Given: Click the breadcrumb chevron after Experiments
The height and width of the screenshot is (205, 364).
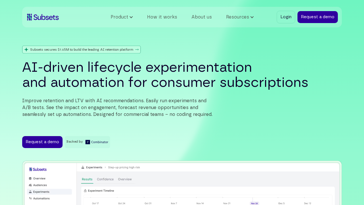Looking at the screenshot, I should click(x=106, y=167).
